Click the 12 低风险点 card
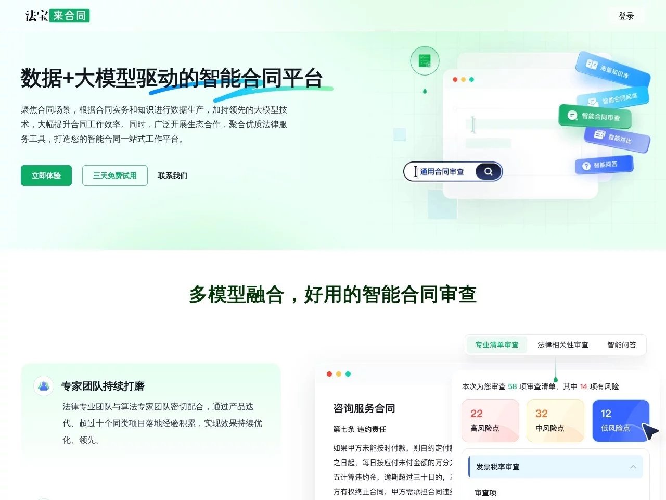This screenshot has height=500, width=666. pyautogui.click(x=620, y=420)
